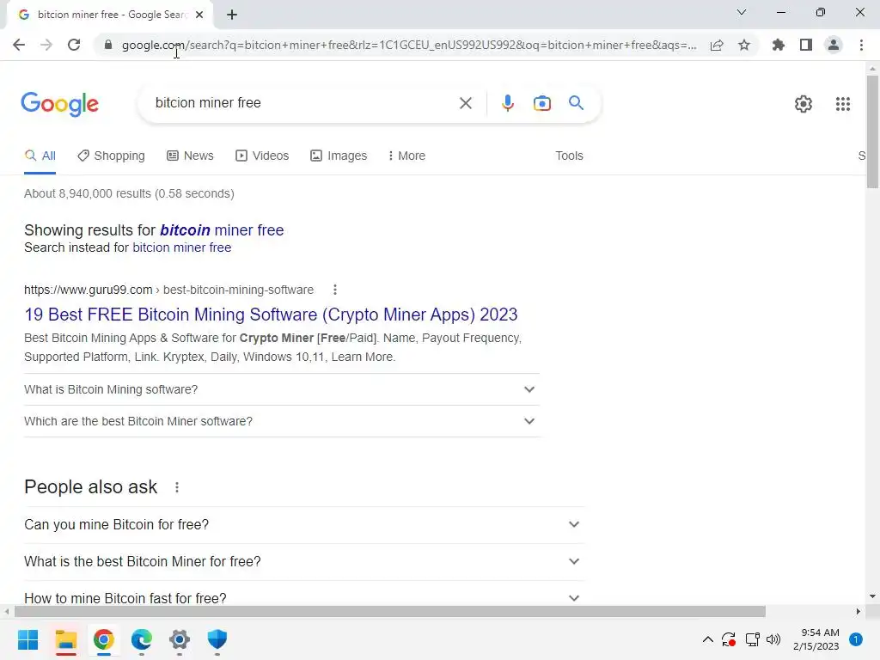
Task: Open Chrome extensions puzzle icon
Action: pyautogui.click(x=778, y=45)
